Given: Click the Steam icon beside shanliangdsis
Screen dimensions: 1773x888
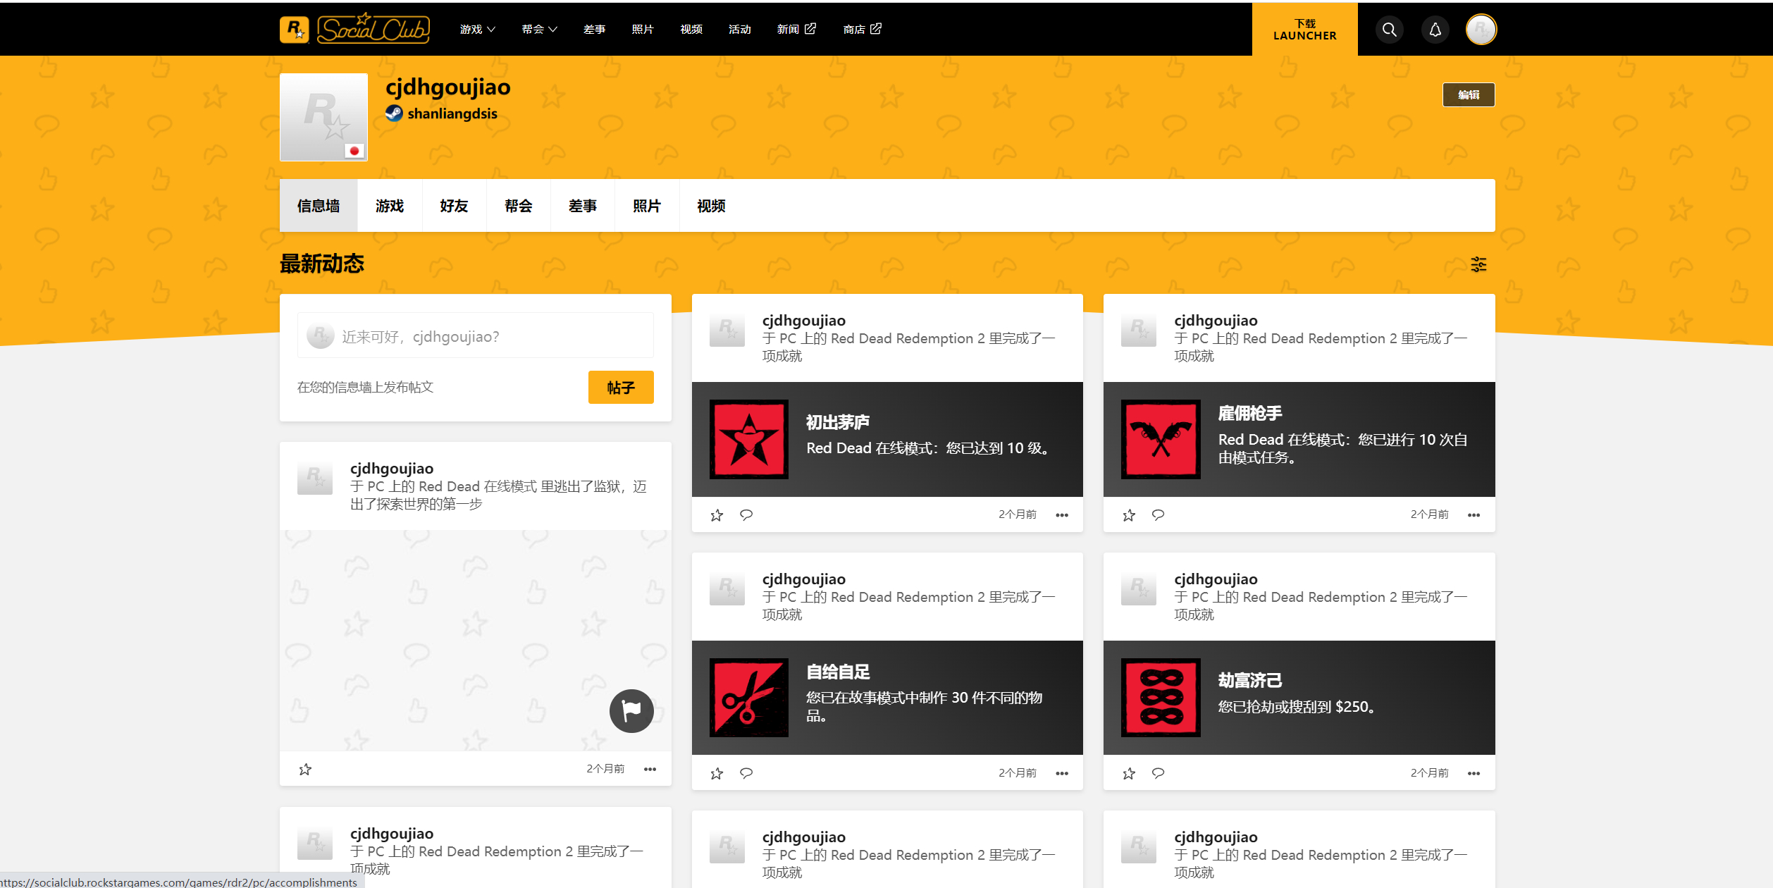Looking at the screenshot, I should pyautogui.click(x=394, y=113).
